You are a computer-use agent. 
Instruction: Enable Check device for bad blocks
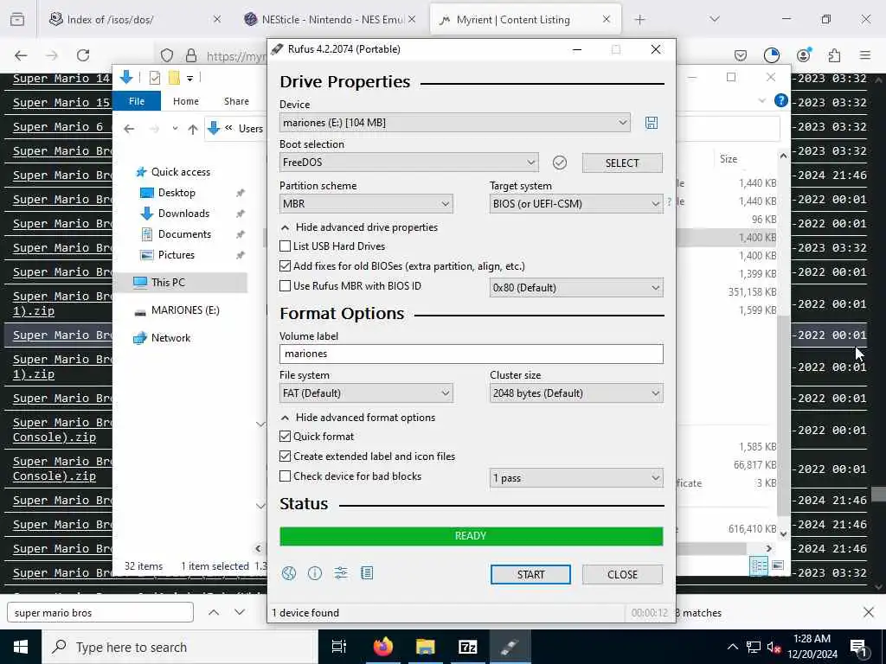click(x=286, y=476)
